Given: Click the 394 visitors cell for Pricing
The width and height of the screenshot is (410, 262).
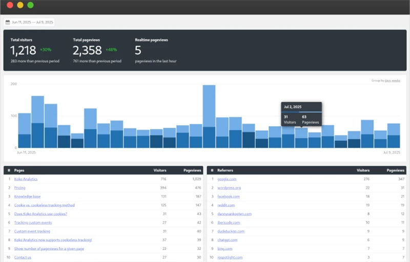Looking at the screenshot, I should click(x=163, y=188).
